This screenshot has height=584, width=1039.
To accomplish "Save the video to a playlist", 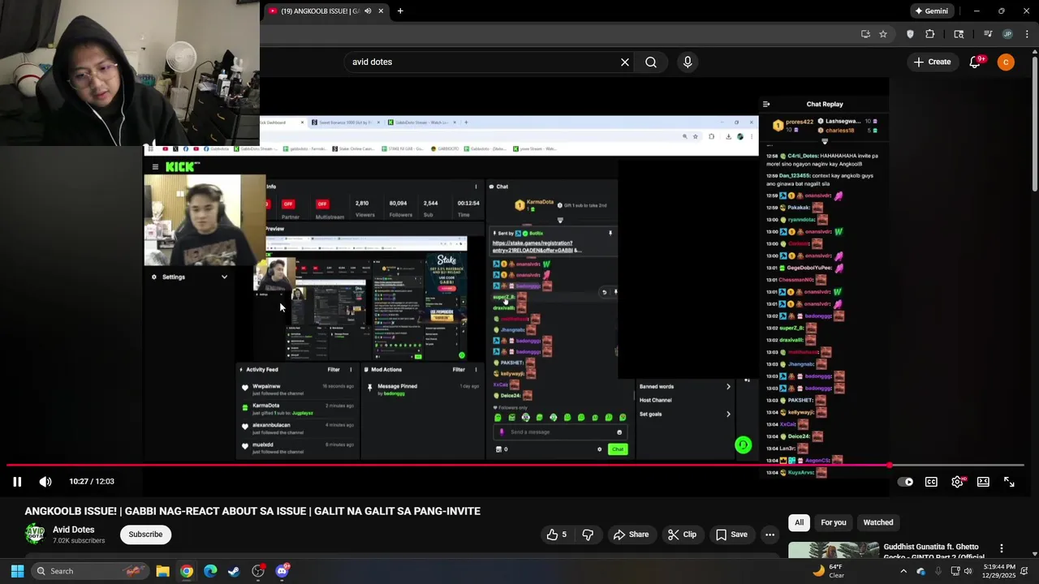I will pos(731,535).
